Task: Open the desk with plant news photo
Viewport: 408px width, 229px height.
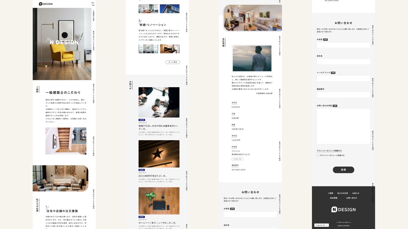Action: (159, 201)
